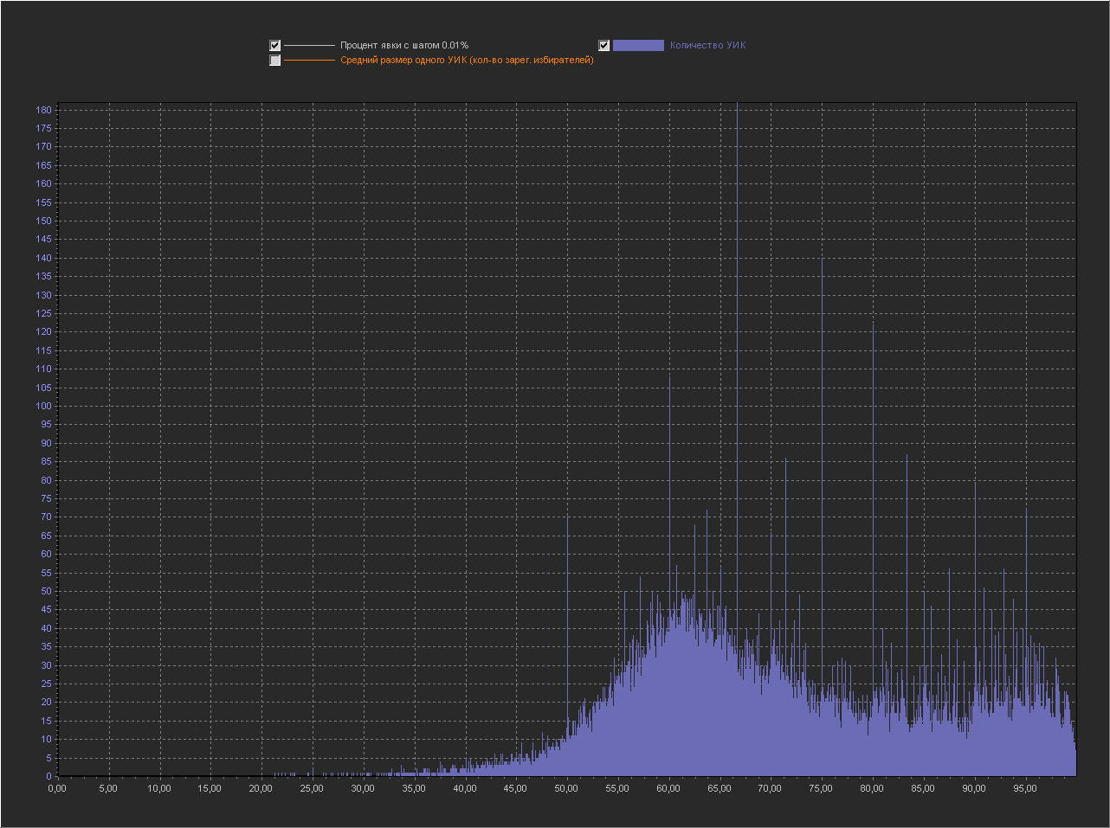
Task: Click vertical axis value '120'
Action: [x=44, y=331]
